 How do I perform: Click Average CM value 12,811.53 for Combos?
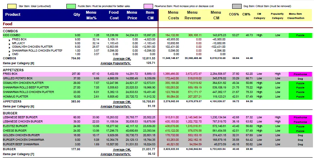[149, 58]
